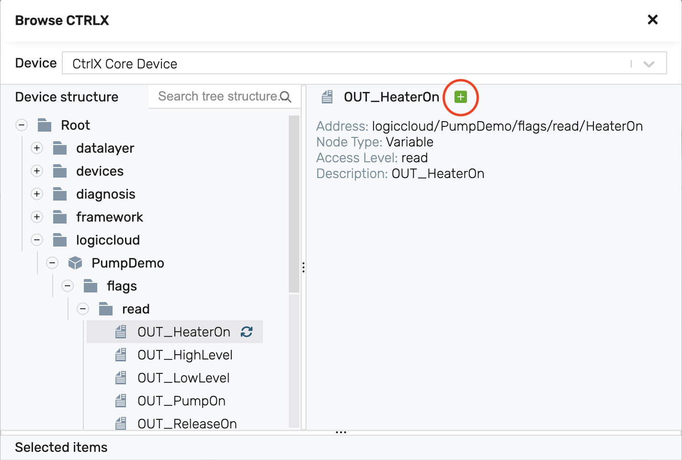Image resolution: width=682 pixels, height=460 pixels.
Task: Collapse the logiccloud tree node
Action: [x=37, y=240]
